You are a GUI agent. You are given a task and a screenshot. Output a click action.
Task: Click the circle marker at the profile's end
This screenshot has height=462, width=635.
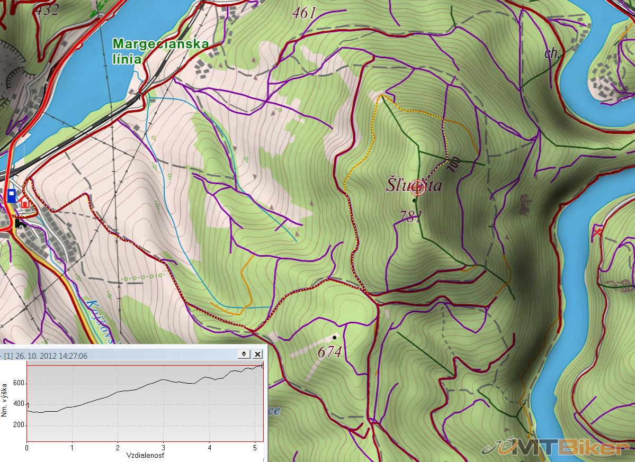(x=263, y=366)
